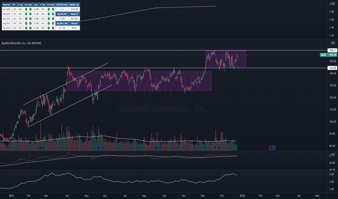Click the 887.93M shares float value
The height and width of the screenshot is (199, 338).
[x=74, y=19]
